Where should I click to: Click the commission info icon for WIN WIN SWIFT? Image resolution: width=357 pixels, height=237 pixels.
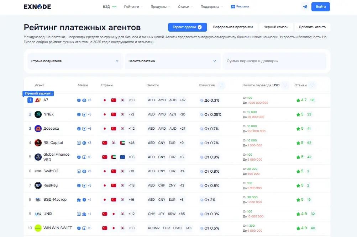(x=201, y=228)
